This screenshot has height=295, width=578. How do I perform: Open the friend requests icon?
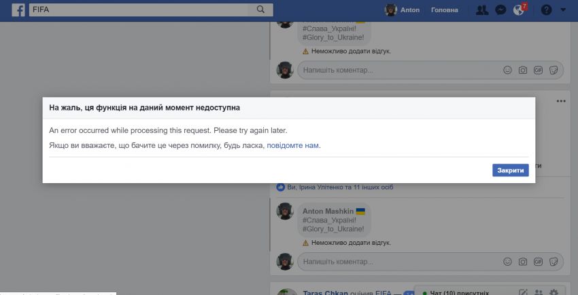pos(482,10)
